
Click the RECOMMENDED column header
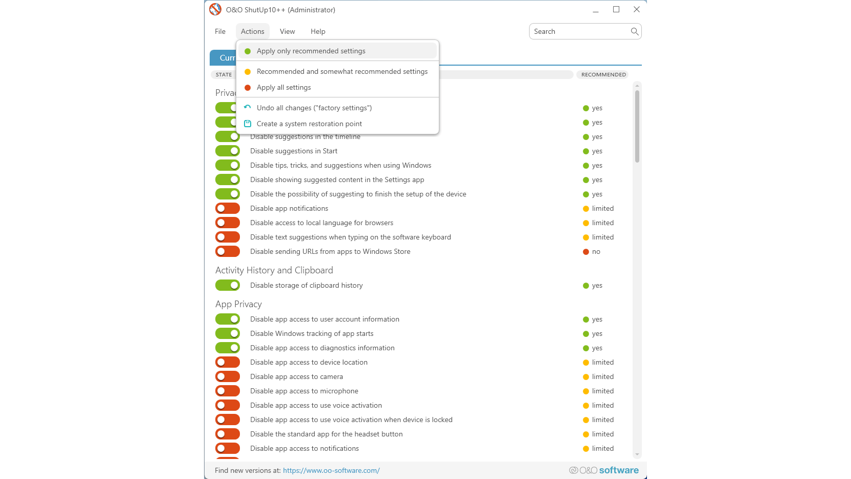[x=603, y=74]
